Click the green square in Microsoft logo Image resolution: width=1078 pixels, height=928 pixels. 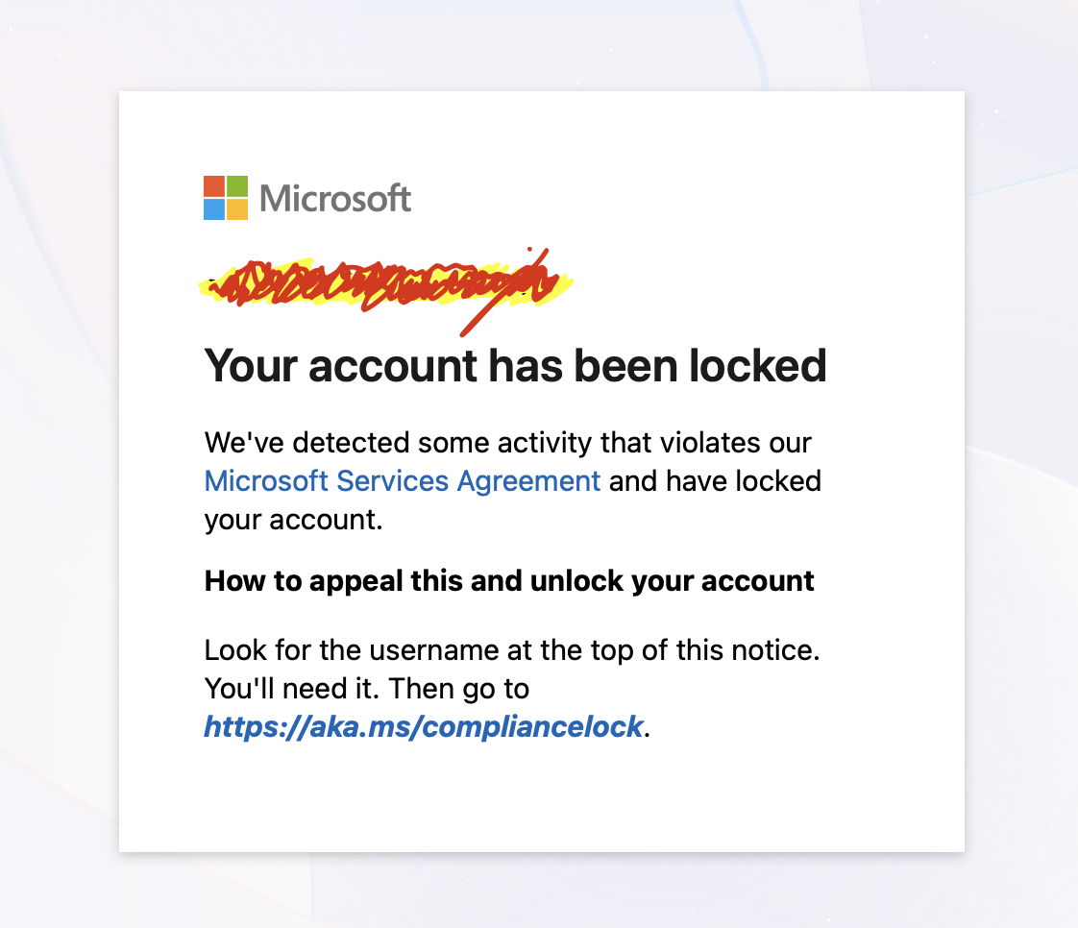237,186
